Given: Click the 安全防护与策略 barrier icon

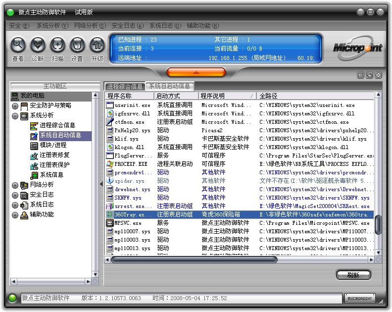Looking at the screenshot, I should (24, 106).
